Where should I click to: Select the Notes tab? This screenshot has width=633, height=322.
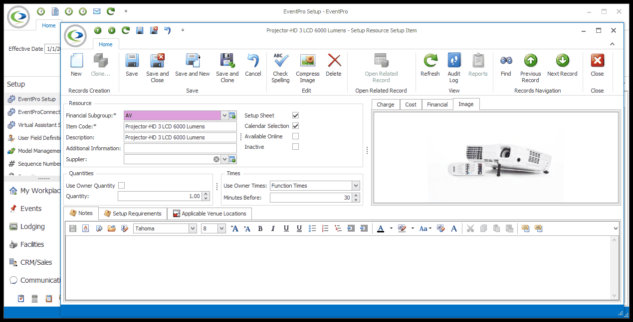[81, 213]
